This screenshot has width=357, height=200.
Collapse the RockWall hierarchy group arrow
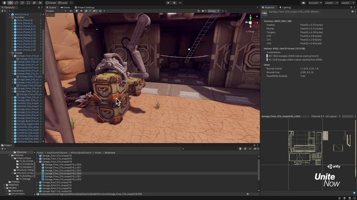click(x=10, y=17)
